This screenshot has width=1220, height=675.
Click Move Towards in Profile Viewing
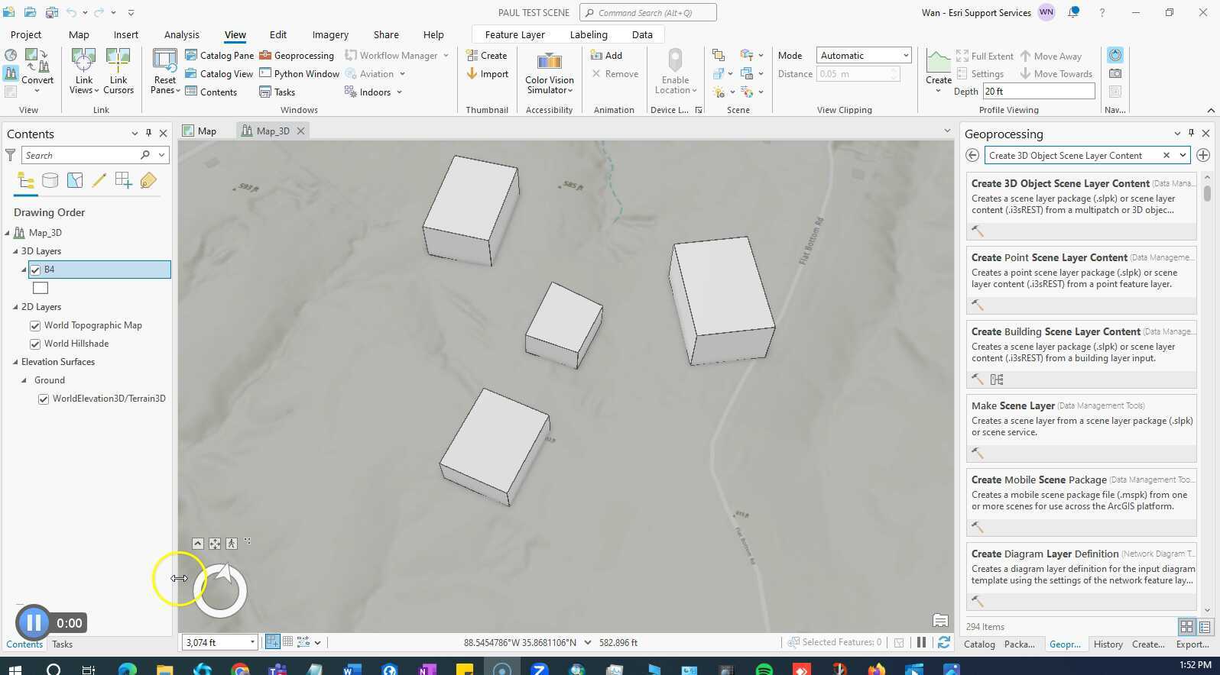(1056, 73)
